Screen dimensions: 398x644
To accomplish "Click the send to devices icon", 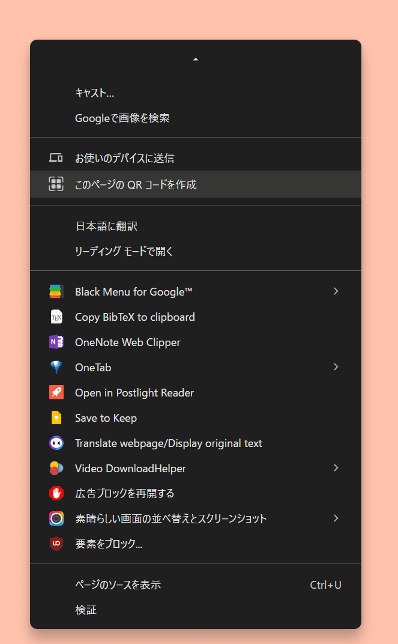I will pyautogui.click(x=56, y=159).
